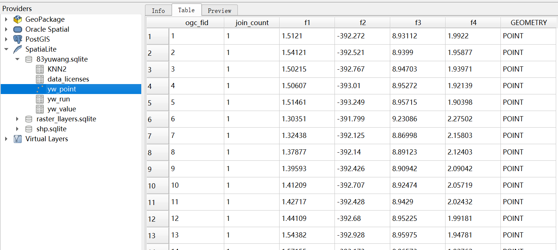The width and height of the screenshot is (558, 250).
Task: Switch to the Info tab
Action: click(158, 11)
